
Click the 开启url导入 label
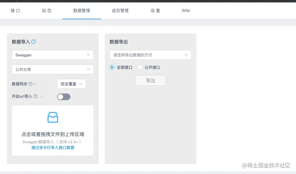(22, 96)
